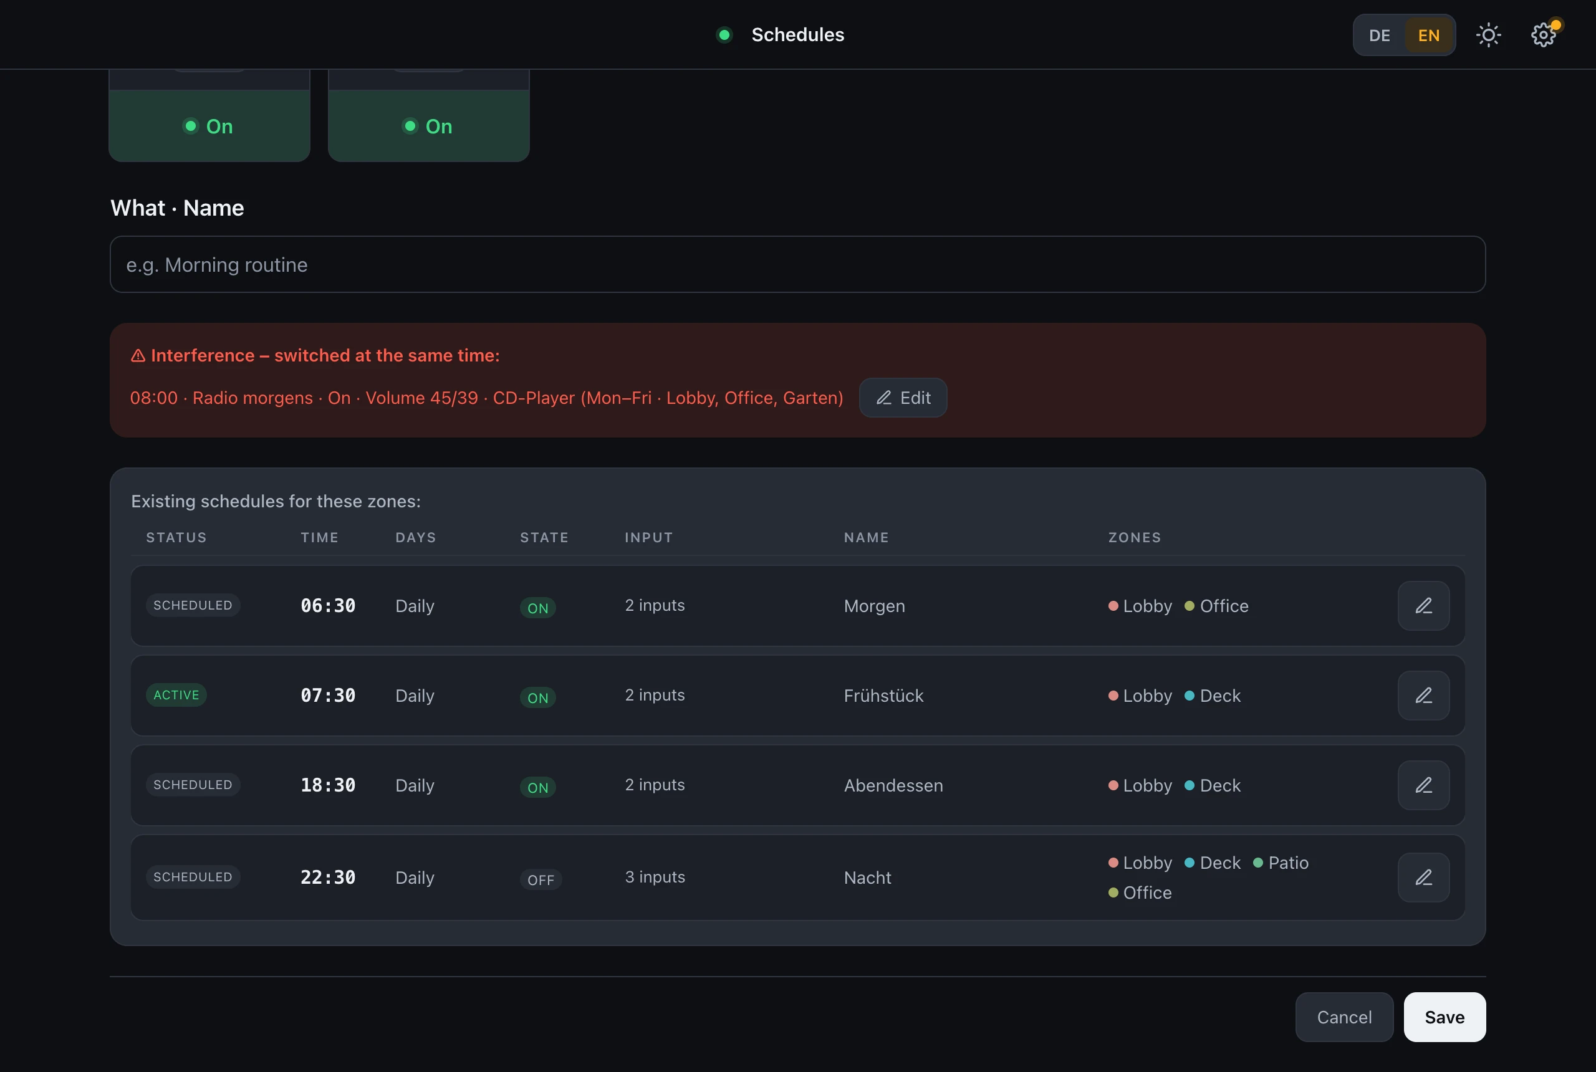Click the Abendessen schedule name
Screen dimensions: 1596x1072
point(893,785)
